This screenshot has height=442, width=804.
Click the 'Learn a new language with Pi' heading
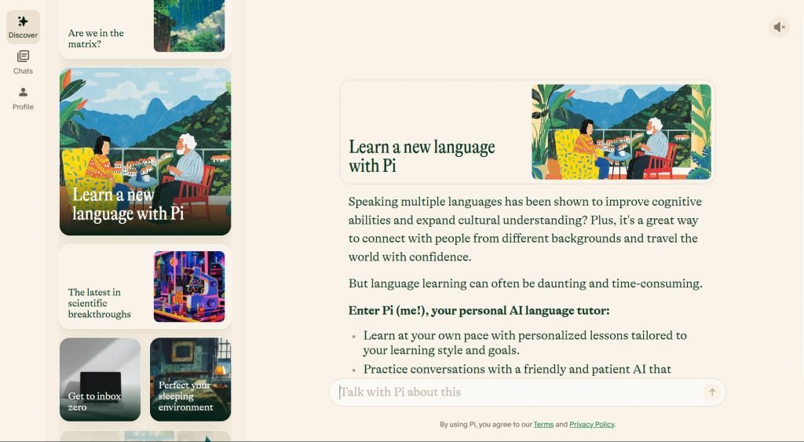click(422, 156)
